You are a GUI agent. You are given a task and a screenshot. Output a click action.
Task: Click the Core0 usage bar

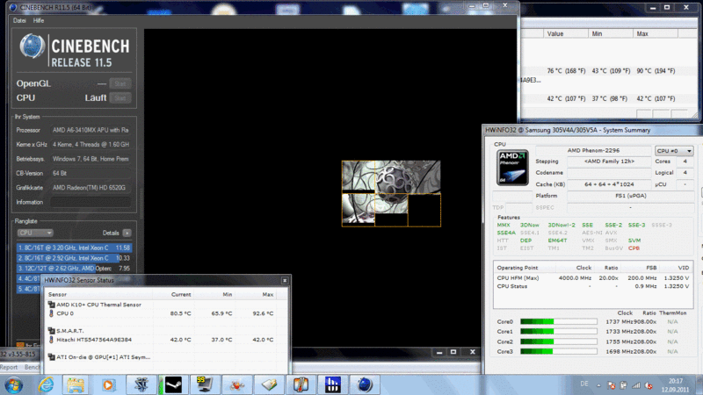(559, 321)
